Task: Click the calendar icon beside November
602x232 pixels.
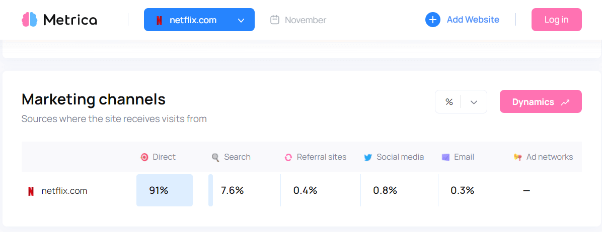Action: (x=274, y=20)
